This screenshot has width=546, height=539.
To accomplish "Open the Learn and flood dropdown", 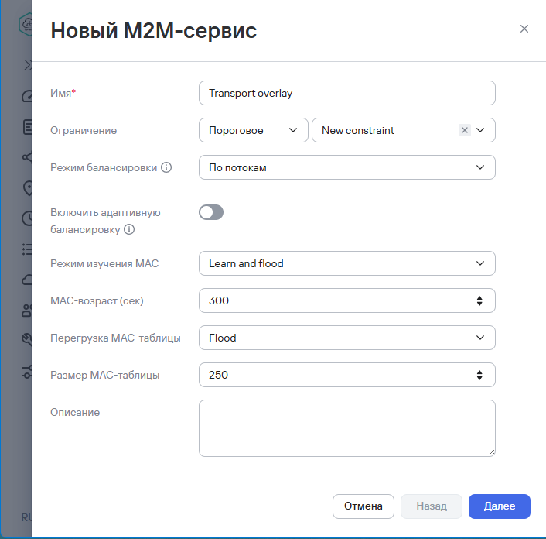I will coord(346,263).
